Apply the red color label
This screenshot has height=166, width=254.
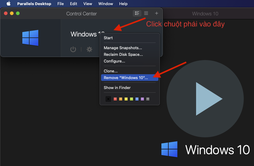pos(115,99)
